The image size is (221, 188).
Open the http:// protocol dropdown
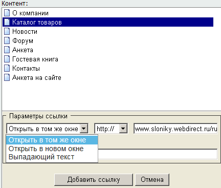pos(123,129)
